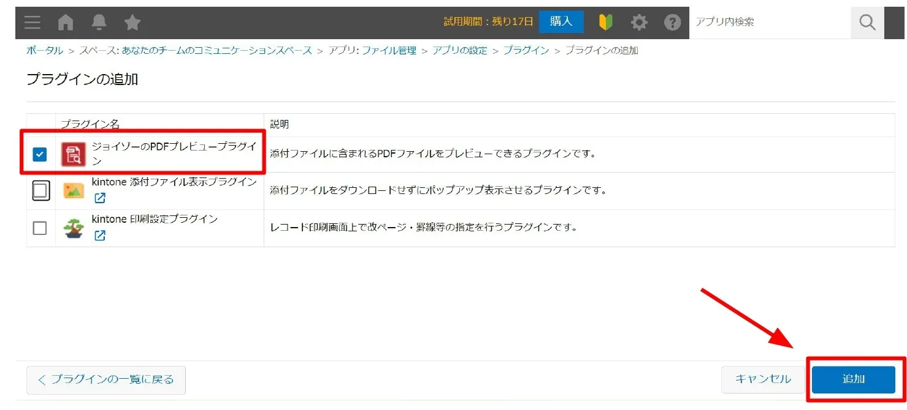This screenshot has height=410, width=907.
Task: Go to the portal home icon
Action: (66, 23)
